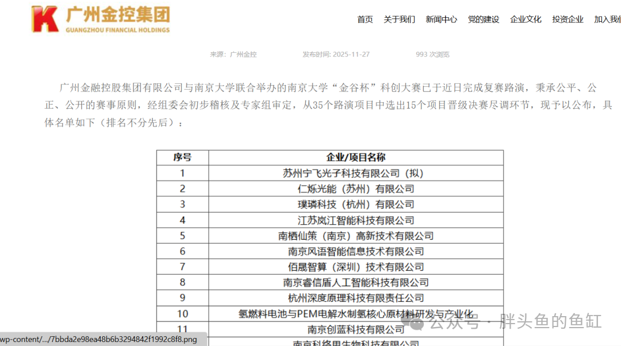The width and height of the screenshot is (621, 346).
Task: Click serial number 10 cell
Action: (183, 314)
